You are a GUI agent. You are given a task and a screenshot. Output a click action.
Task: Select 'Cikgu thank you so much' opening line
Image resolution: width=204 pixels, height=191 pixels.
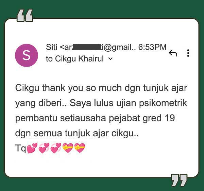click(68, 88)
